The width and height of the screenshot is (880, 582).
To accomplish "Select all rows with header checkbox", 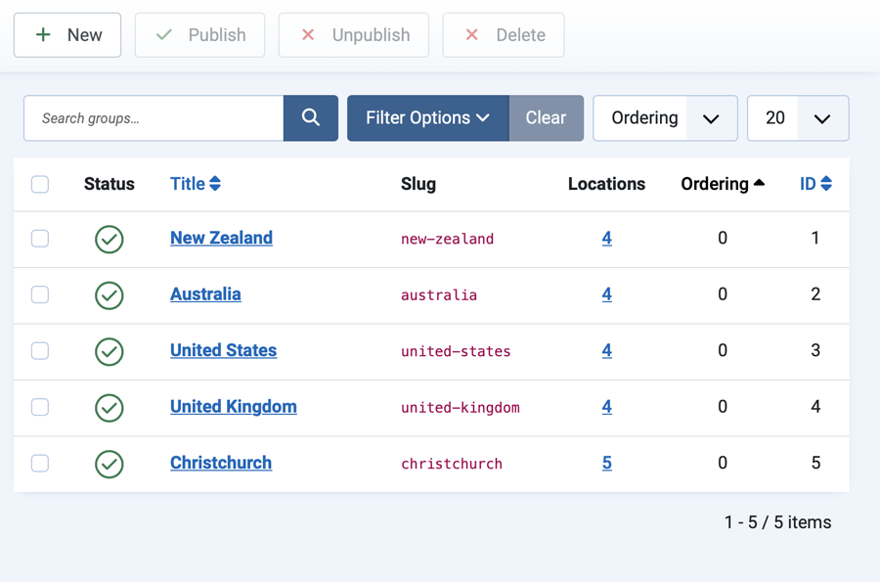I will pyautogui.click(x=40, y=184).
